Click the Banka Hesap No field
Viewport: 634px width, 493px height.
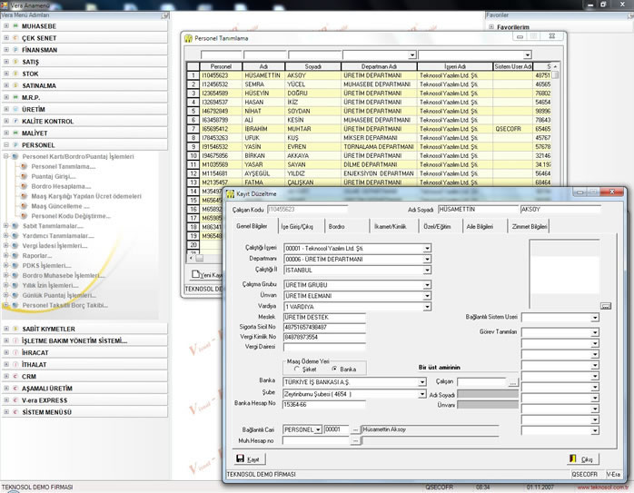[x=324, y=405]
